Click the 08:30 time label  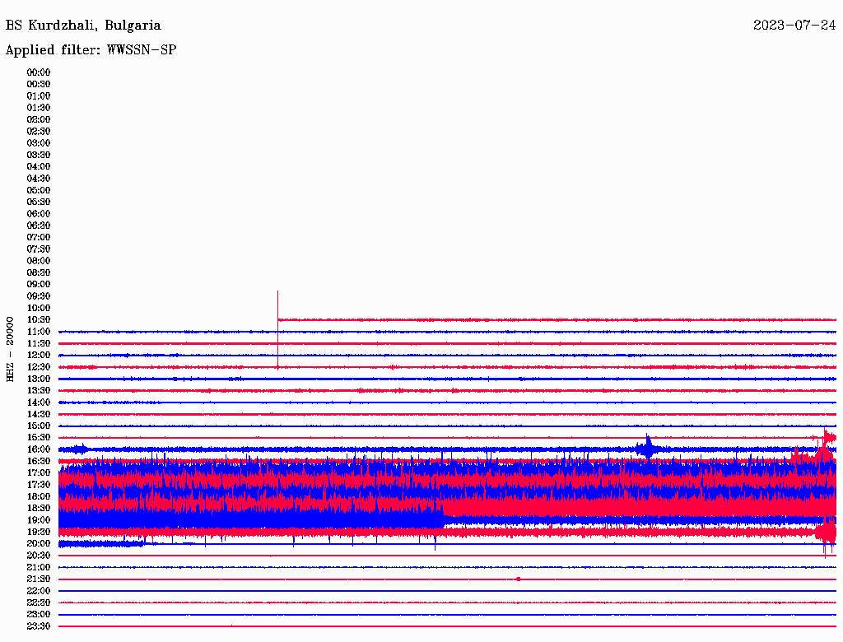(39, 272)
